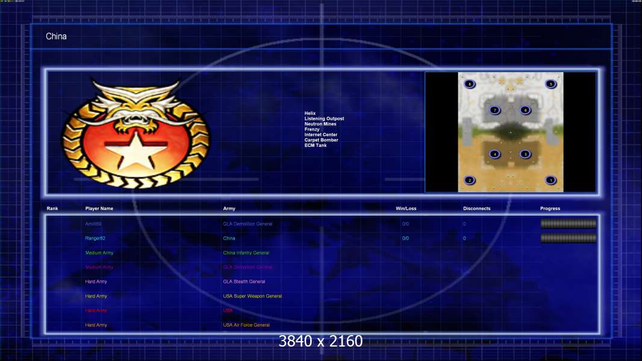Viewport: 642px width, 361px height.
Task: Click the Army column header
Action: (229, 209)
